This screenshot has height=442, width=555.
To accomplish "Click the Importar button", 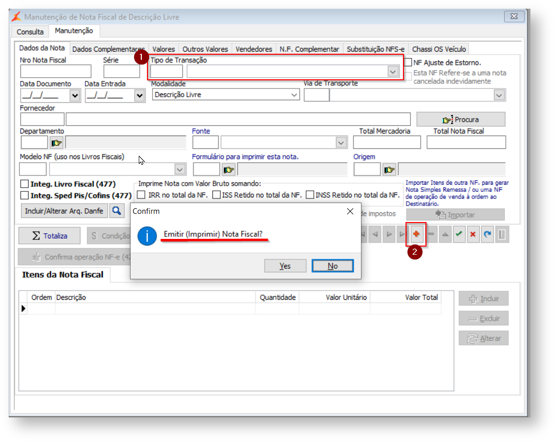I will pos(456,215).
